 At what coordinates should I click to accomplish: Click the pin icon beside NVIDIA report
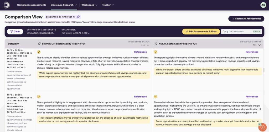156,44
